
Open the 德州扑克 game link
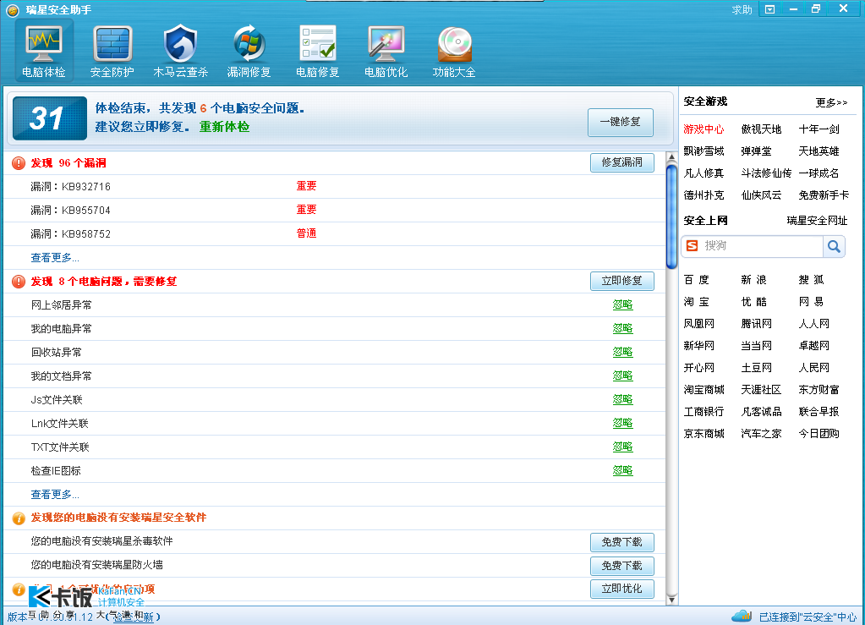[703, 195]
